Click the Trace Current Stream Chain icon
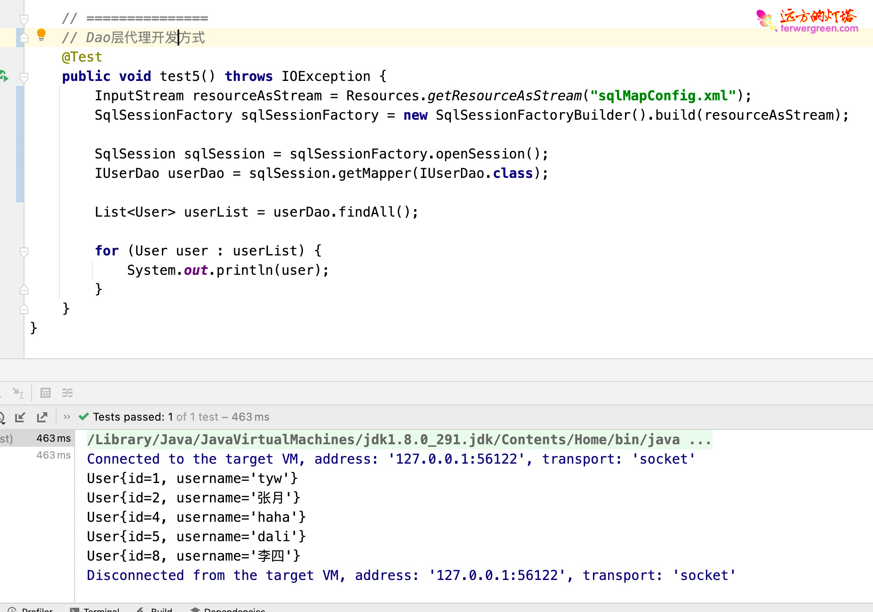 tap(67, 393)
